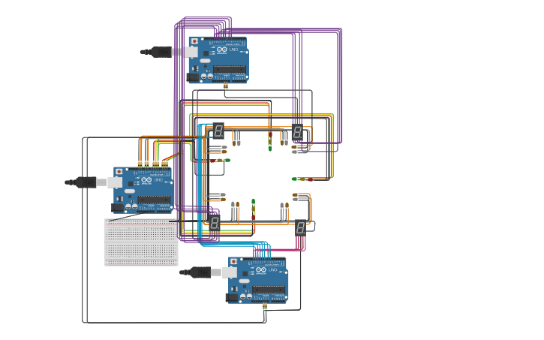544x340 pixels.
Task: Select the bottom-right seven-segment display
Action: coord(300,227)
